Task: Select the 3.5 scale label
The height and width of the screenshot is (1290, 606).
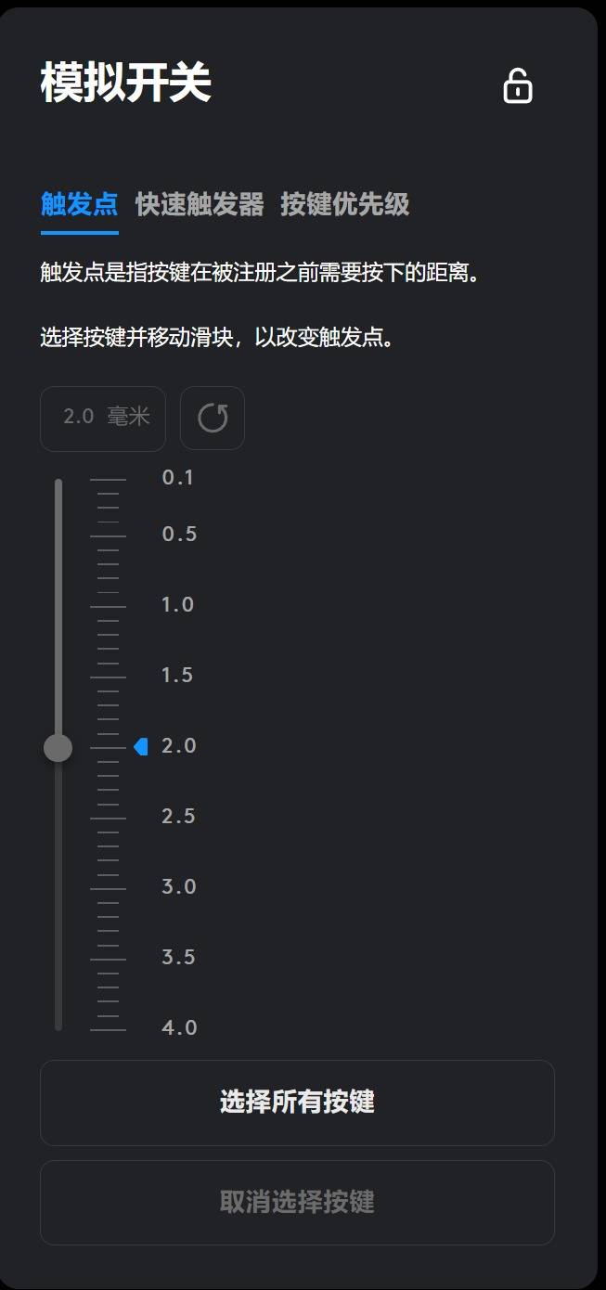Action: pos(179,958)
